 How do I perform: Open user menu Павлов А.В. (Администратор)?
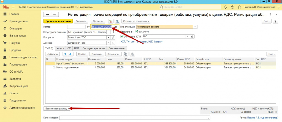pyautogui.click(x=259, y=7)
